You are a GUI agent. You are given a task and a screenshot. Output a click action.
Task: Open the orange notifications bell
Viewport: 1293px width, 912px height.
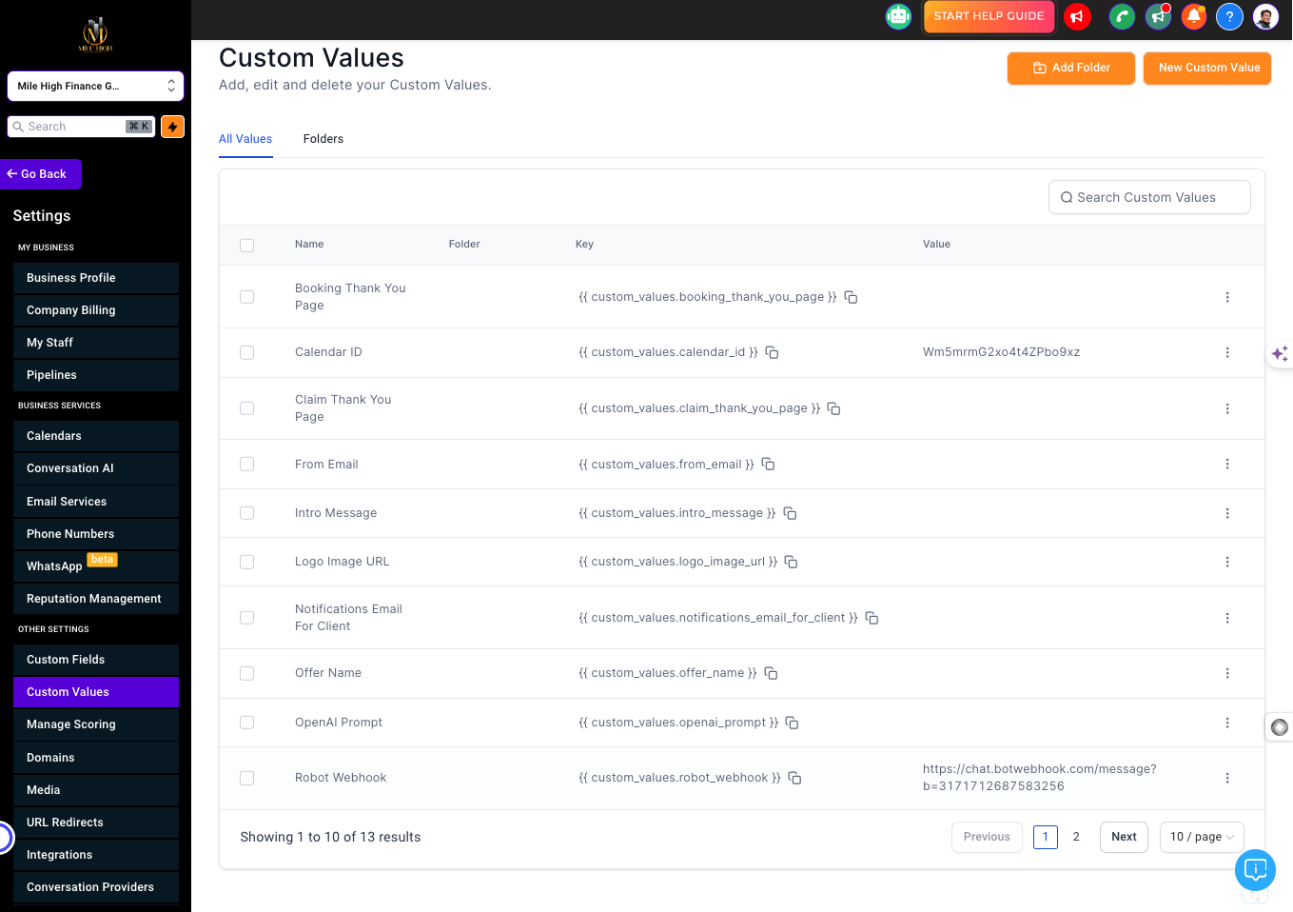1194,16
